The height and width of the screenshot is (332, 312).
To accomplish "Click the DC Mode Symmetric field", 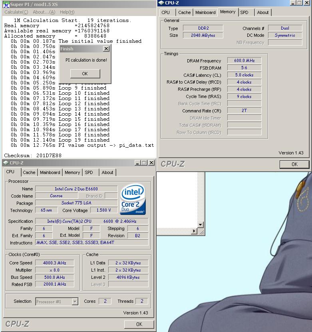I will pos(285,35).
